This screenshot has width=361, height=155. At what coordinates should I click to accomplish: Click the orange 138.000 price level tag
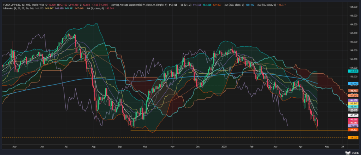pyautogui.click(x=353, y=137)
